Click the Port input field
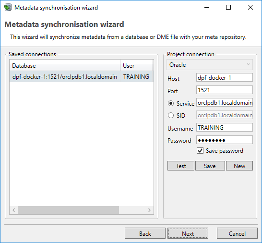This screenshot has width=262, height=243. tap(225, 90)
